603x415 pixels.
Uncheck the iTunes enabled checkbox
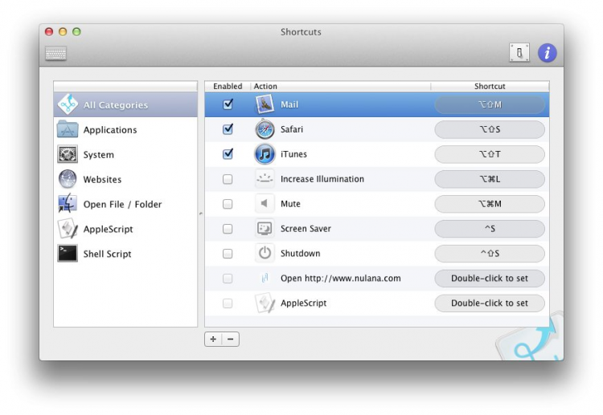(228, 154)
